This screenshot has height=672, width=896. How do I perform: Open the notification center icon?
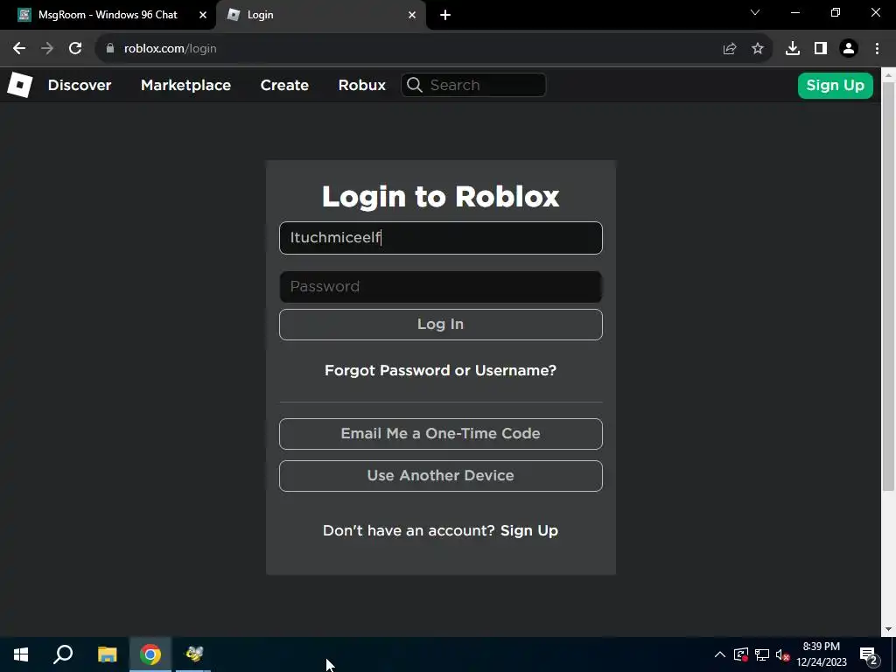tap(869, 654)
